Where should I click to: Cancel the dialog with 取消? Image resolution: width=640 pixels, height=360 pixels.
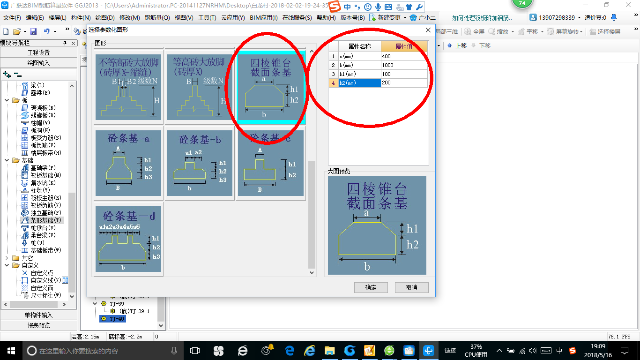(x=411, y=287)
